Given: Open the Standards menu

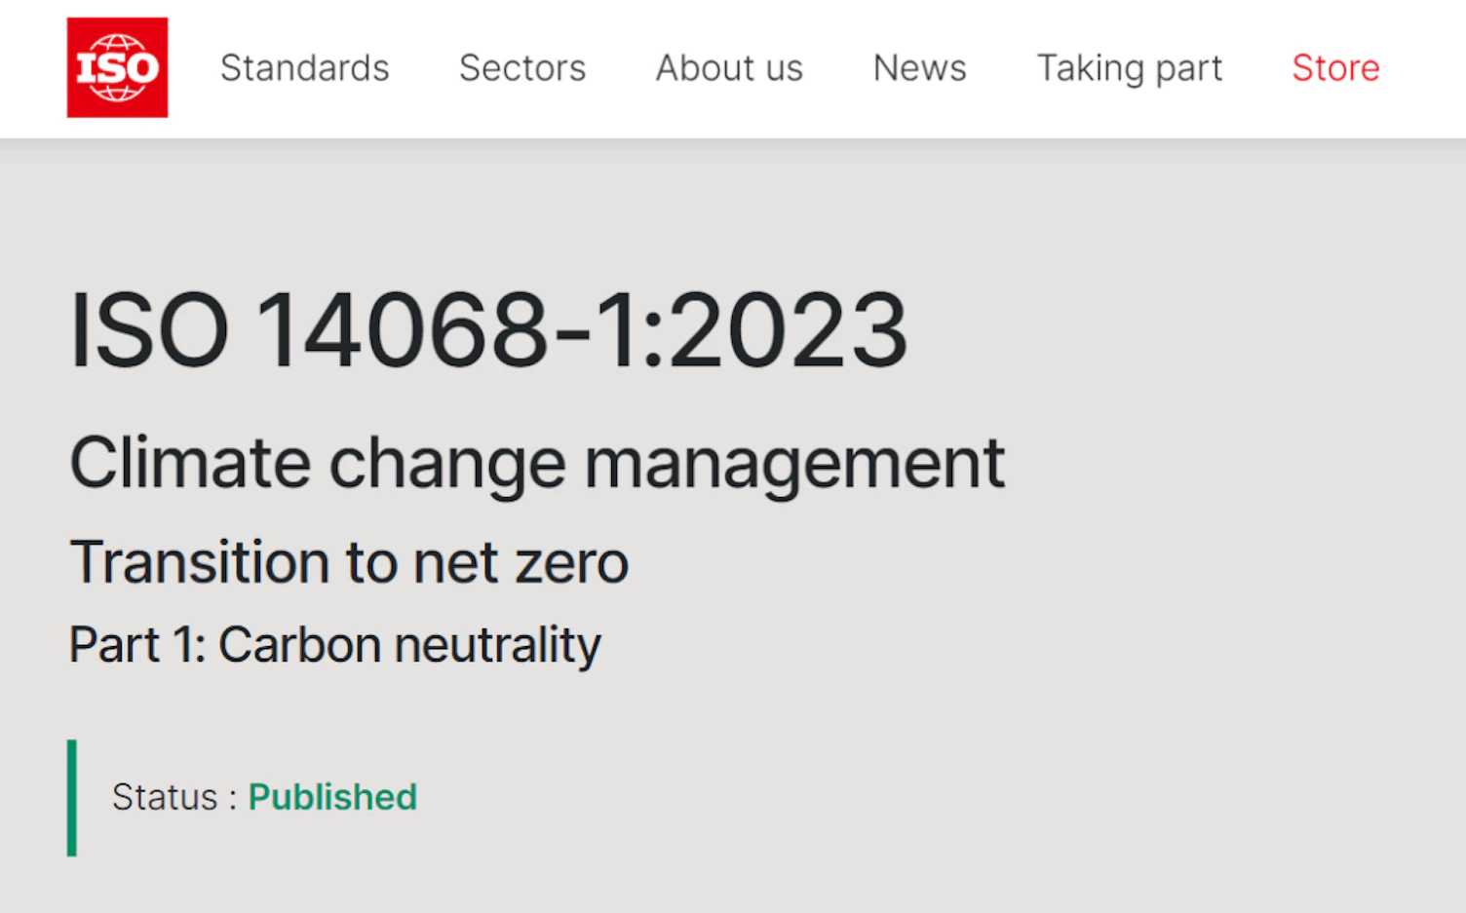Looking at the screenshot, I should (x=304, y=68).
